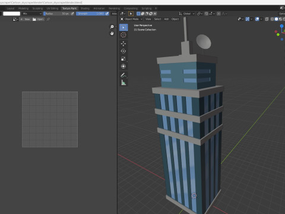Open the Add menu in 3D viewport

pos(166,19)
